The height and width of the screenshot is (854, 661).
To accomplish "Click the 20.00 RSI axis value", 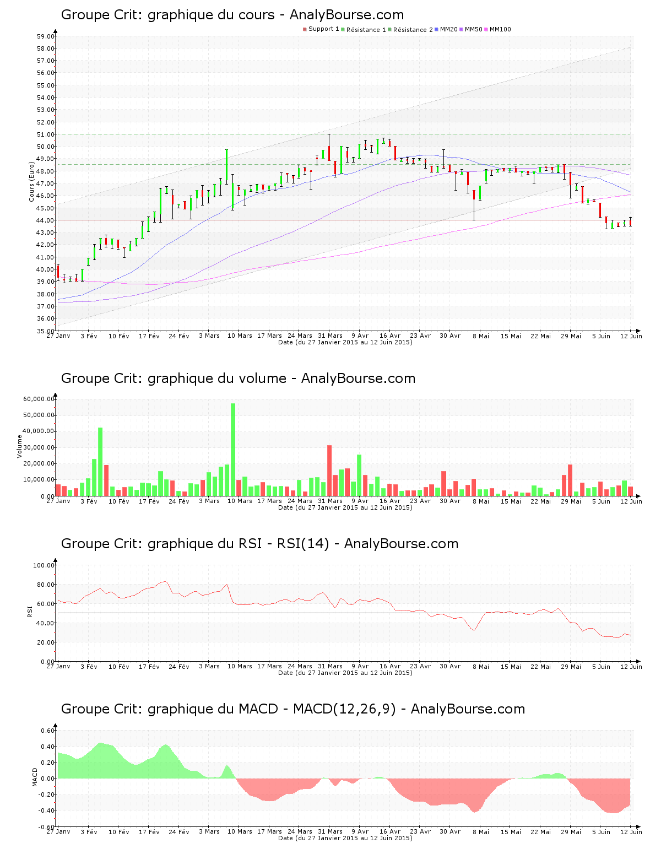I will click(x=46, y=642).
